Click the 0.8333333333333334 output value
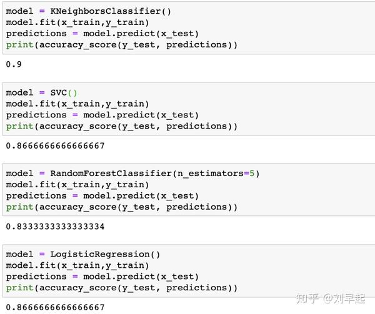 coord(55,227)
